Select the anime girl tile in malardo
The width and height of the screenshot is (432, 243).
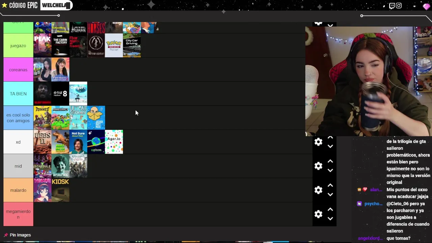42,190
